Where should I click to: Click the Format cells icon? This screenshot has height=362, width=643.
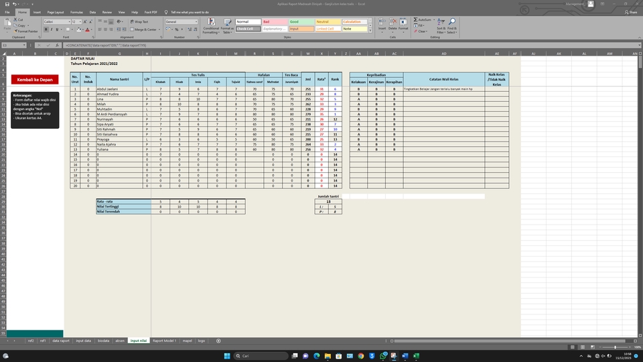point(403,22)
